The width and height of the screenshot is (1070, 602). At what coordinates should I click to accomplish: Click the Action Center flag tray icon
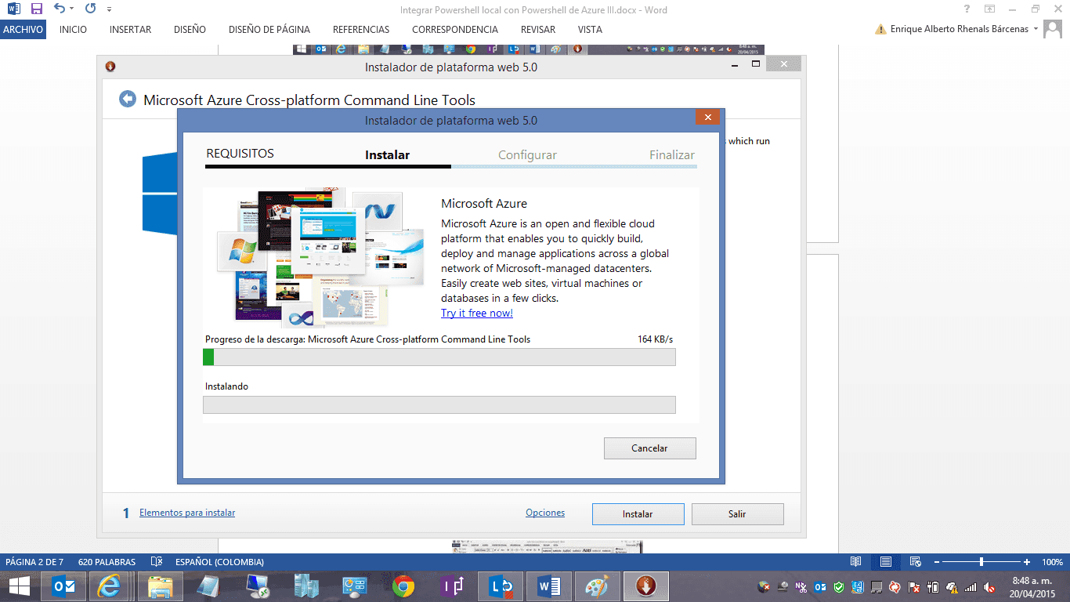(x=914, y=586)
